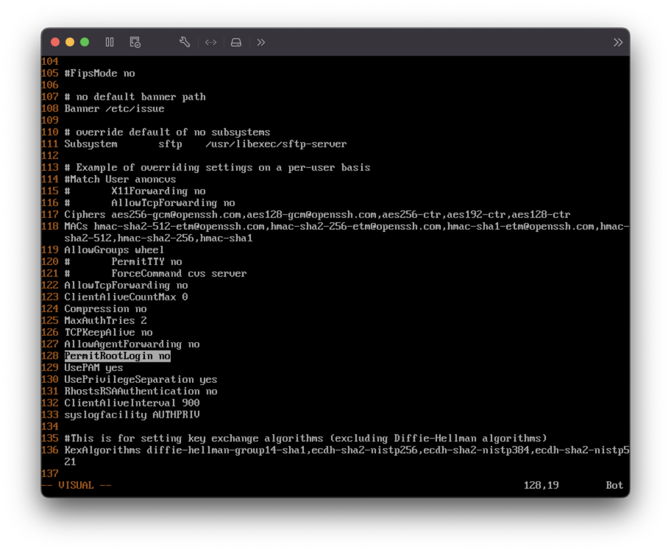Click the network adapter arrows icon
This screenshot has width=671, height=552.
(x=210, y=42)
